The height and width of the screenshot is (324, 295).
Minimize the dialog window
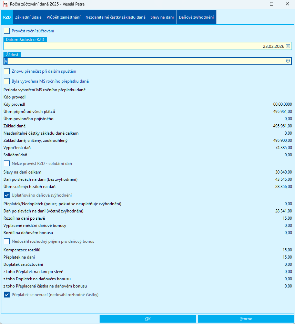coord(256,4)
